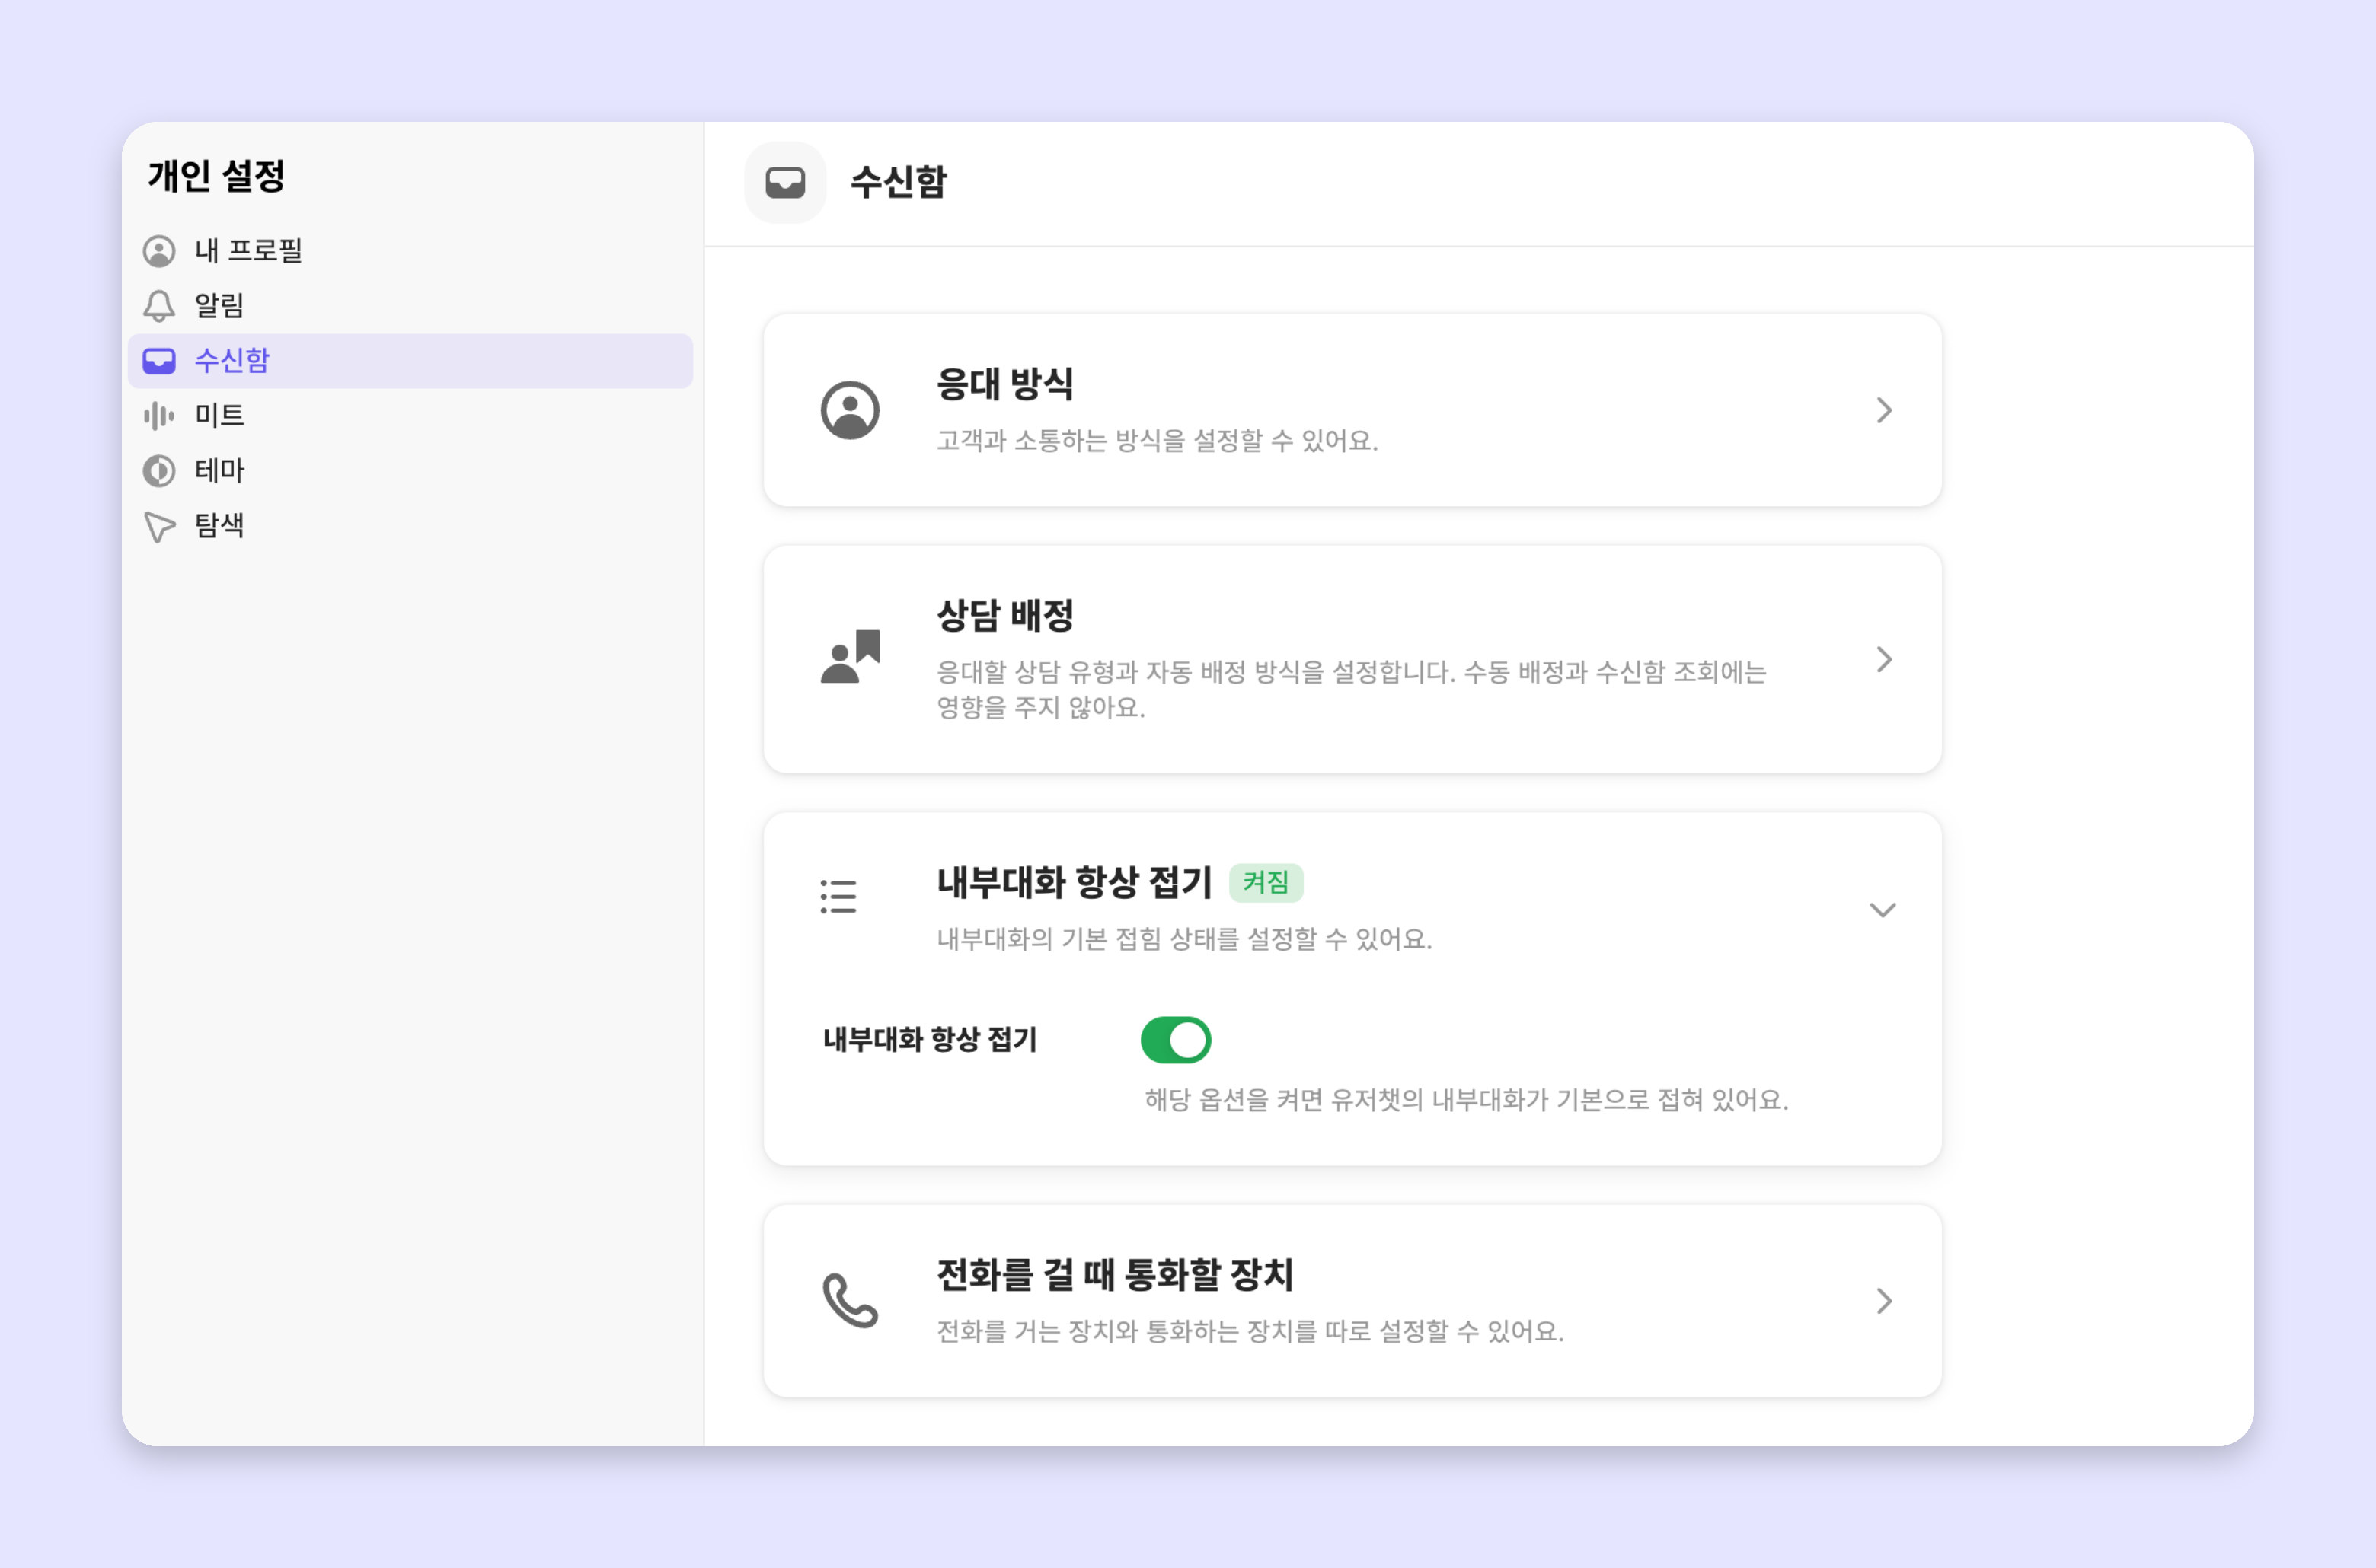Click the list icon on 내부대화 항상 접기 card

(x=838, y=896)
